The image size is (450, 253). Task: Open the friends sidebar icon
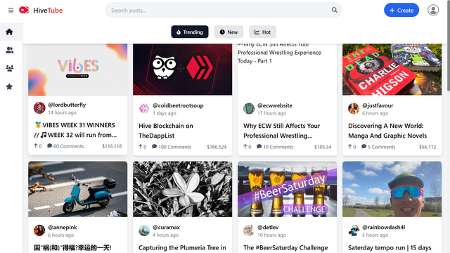pyautogui.click(x=9, y=50)
